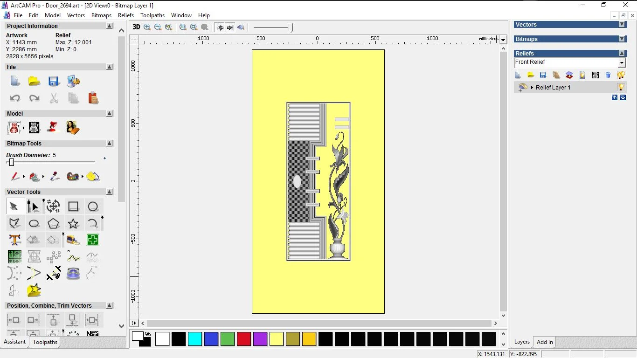Image resolution: width=637 pixels, height=358 pixels.
Task: Open the Front Relief dropdown
Action: [622, 62]
